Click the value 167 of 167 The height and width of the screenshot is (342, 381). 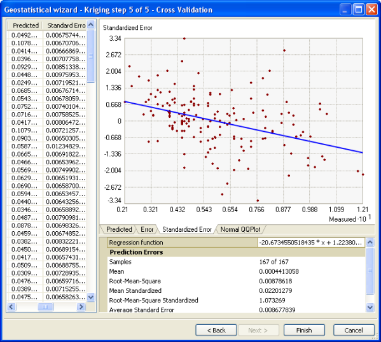274,262
